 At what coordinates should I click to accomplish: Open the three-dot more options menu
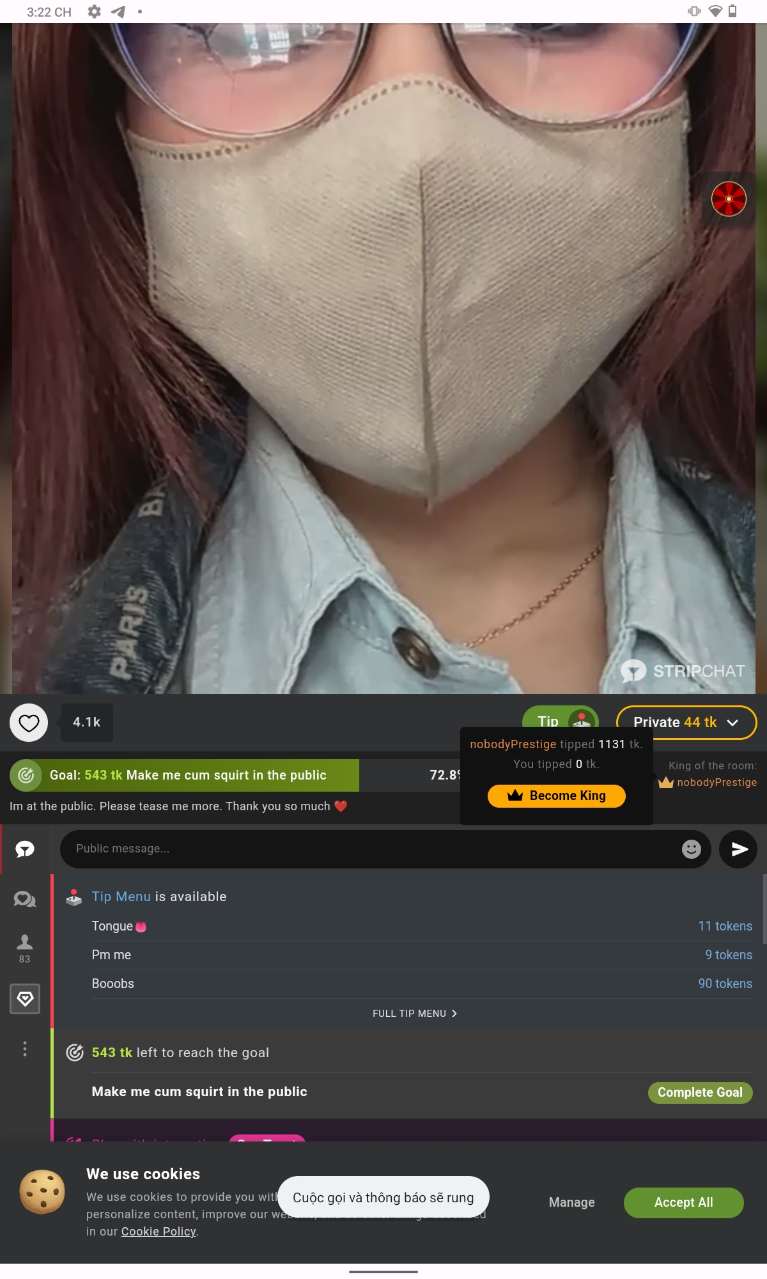pyautogui.click(x=25, y=1049)
